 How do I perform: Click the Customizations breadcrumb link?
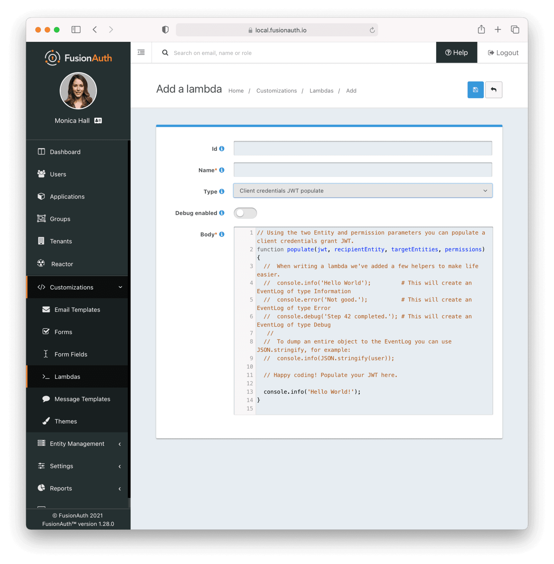point(276,90)
